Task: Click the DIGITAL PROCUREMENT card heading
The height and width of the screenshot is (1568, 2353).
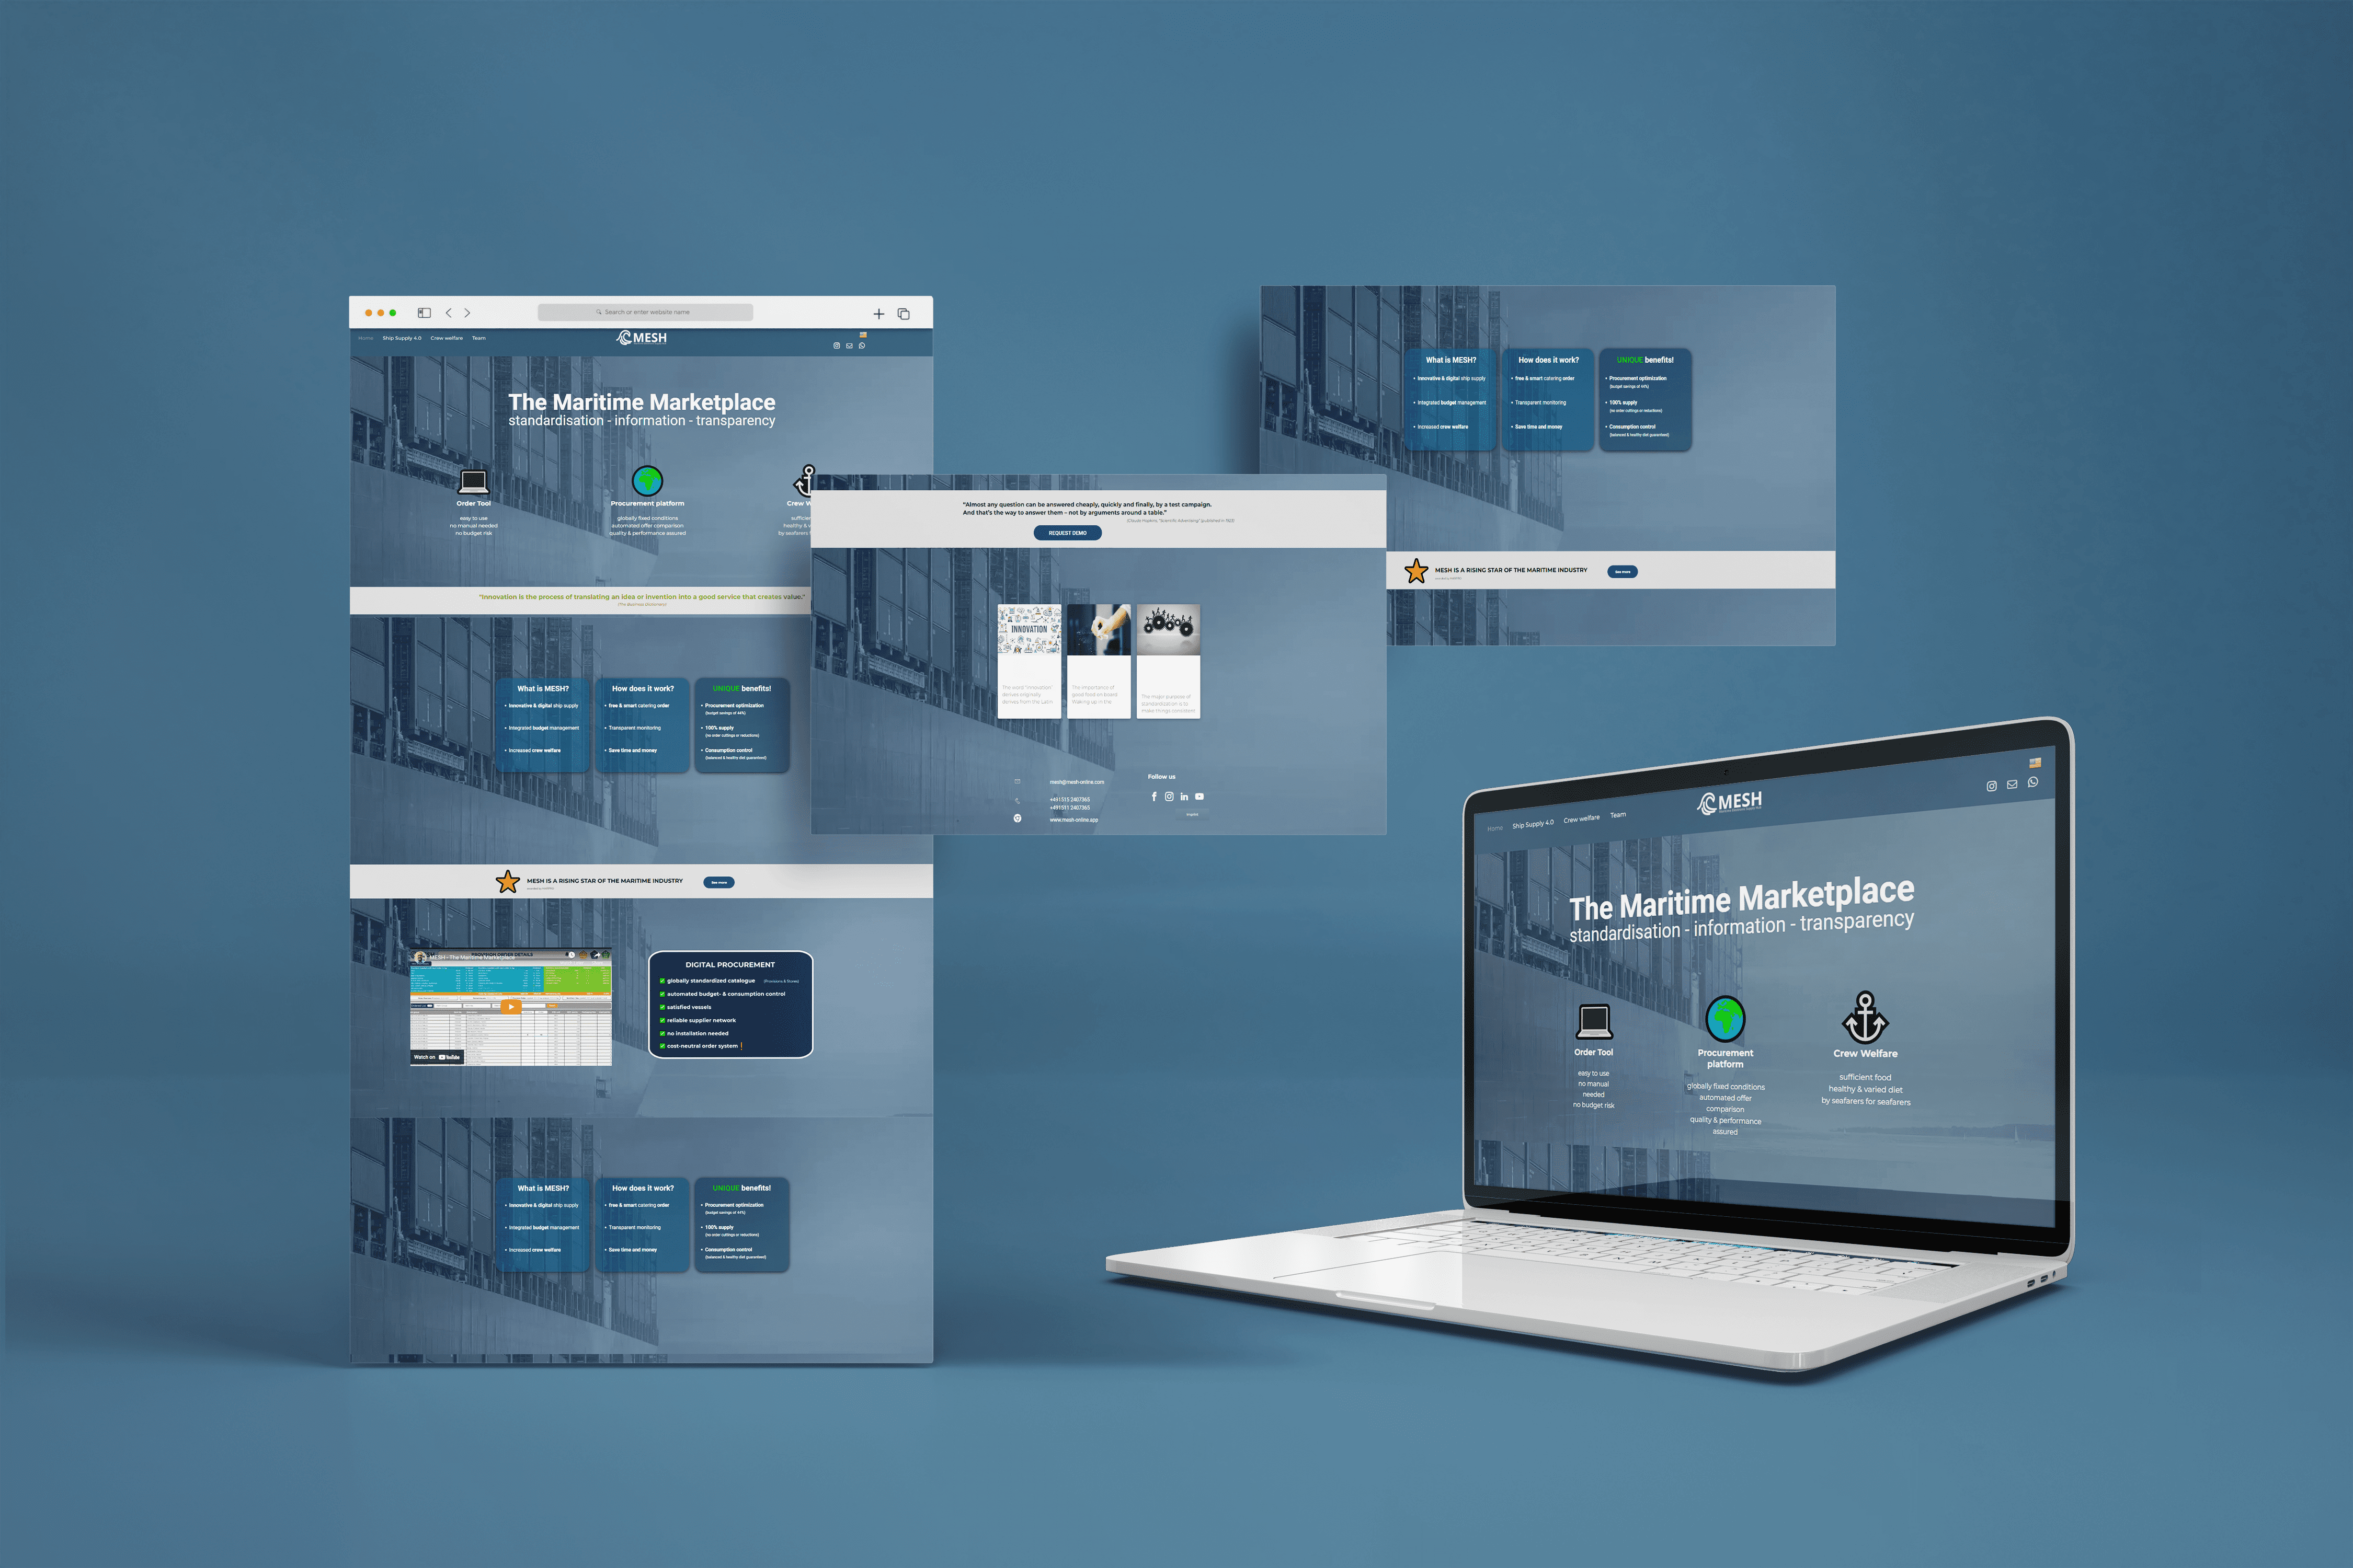Action: (x=730, y=965)
